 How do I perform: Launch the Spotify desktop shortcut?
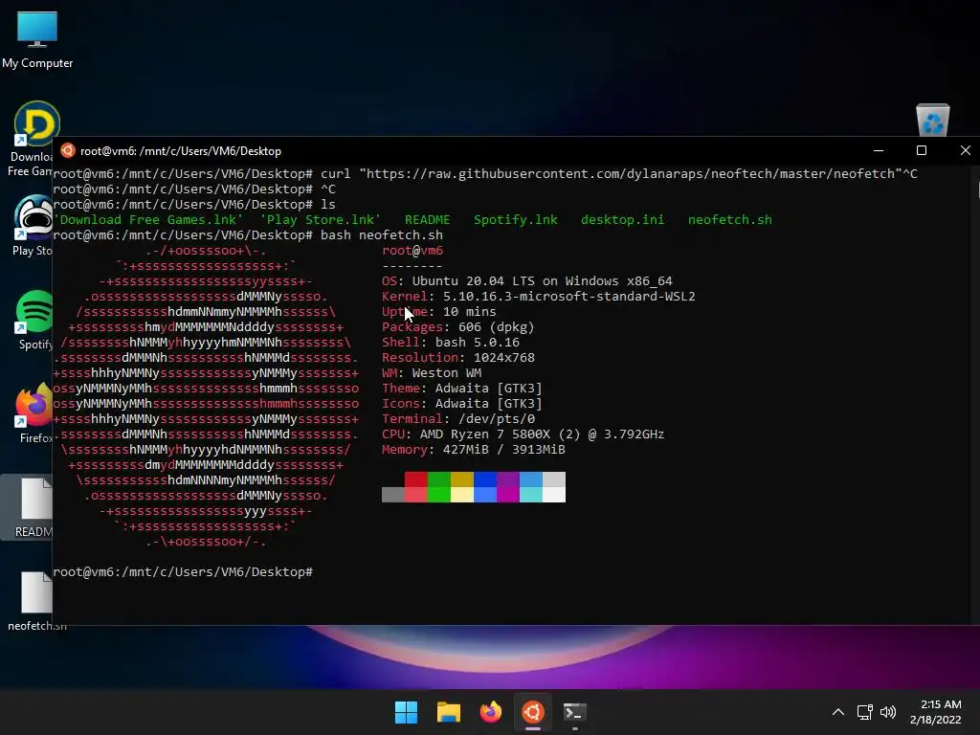click(x=34, y=320)
